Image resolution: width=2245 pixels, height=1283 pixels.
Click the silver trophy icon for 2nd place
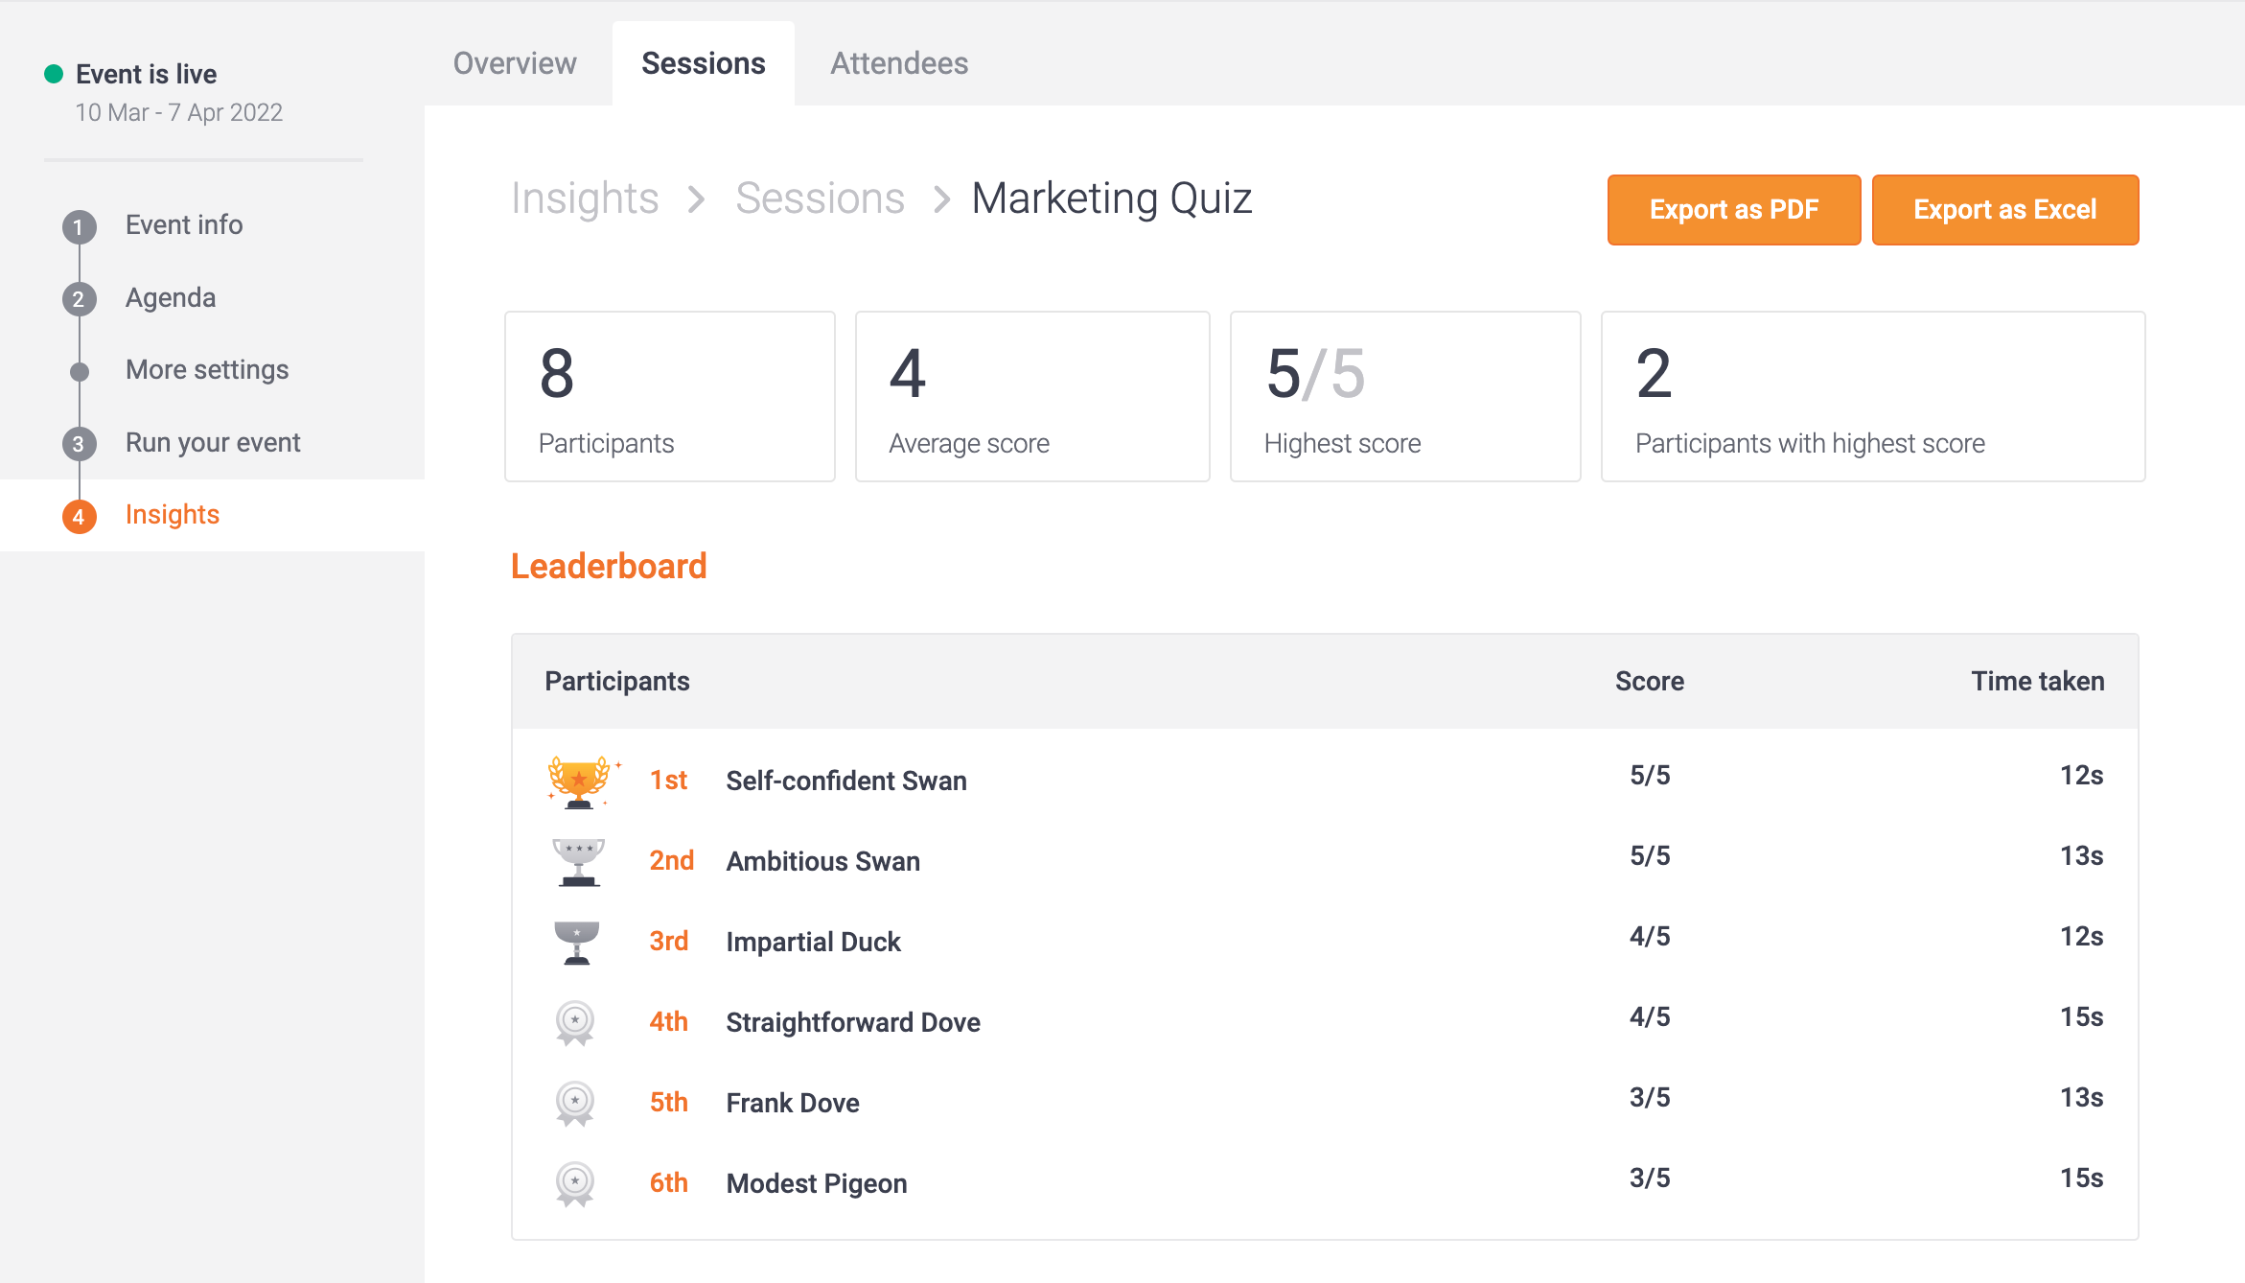[580, 860]
